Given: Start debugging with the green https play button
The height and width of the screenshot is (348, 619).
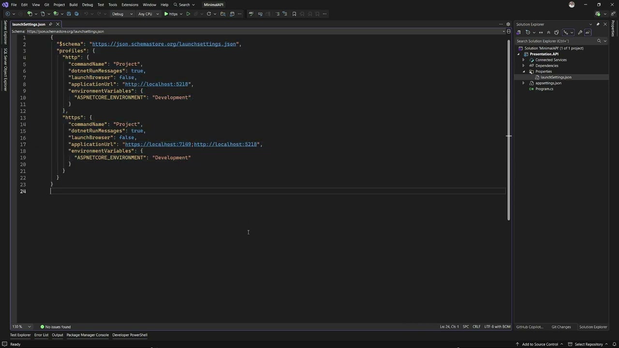Looking at the screenshot, I should click(171, 14).
